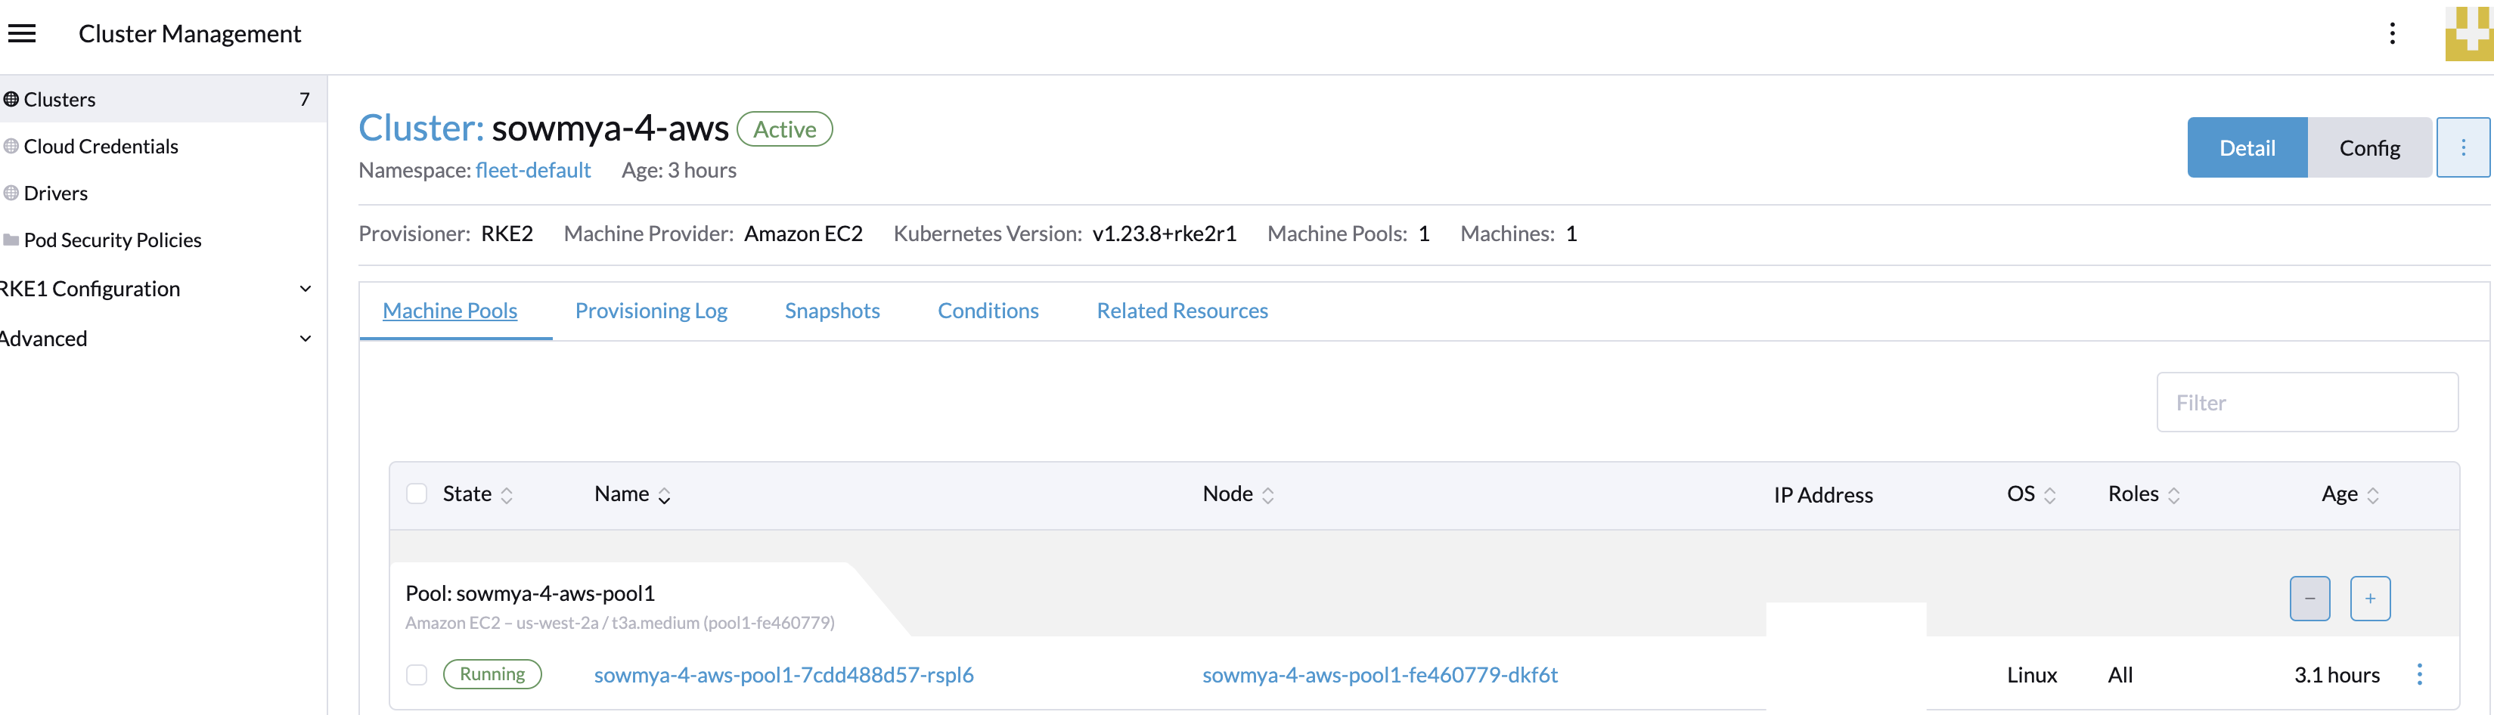Switch to the Provisioning Log tab
Image resolution: width=2494 pixels, height=715 pixels.
(650, 311)
